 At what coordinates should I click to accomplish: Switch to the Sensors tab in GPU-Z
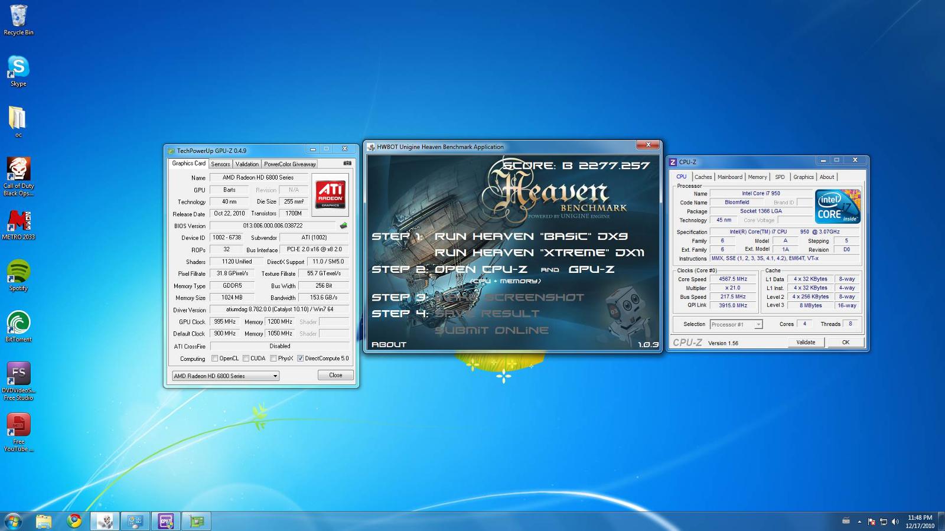220,164
